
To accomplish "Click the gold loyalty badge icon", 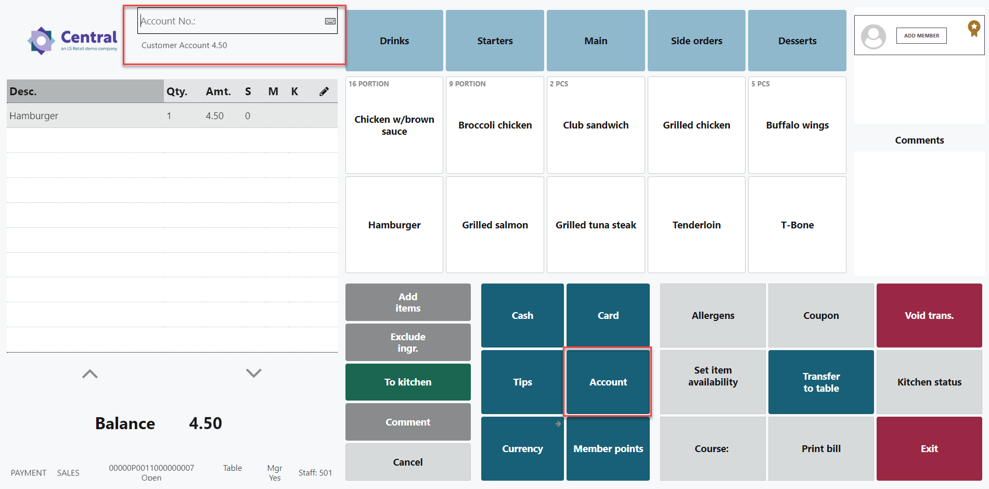I will pyautogui.click(x=973, y=28).
